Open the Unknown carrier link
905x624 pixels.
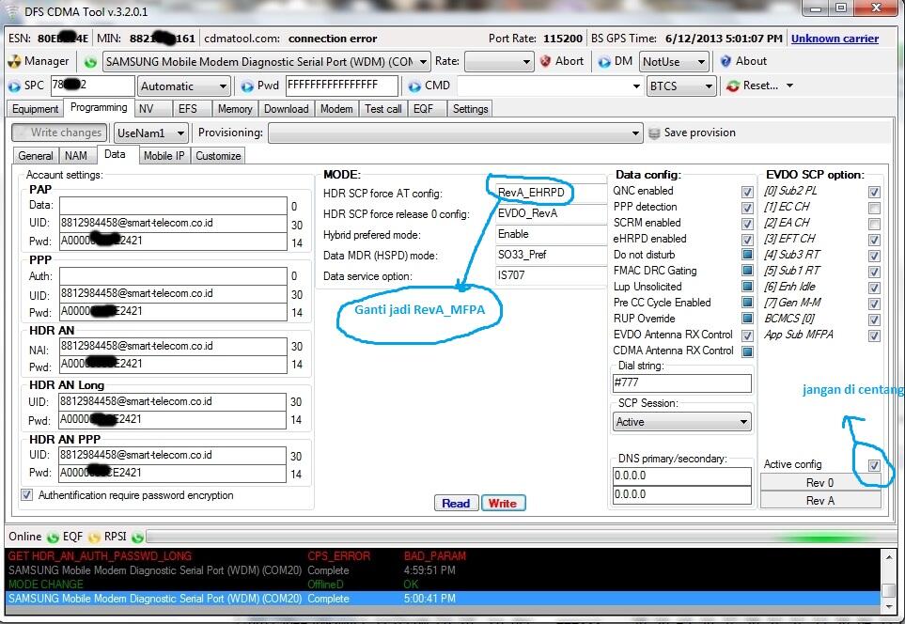[x=835, y=39]
